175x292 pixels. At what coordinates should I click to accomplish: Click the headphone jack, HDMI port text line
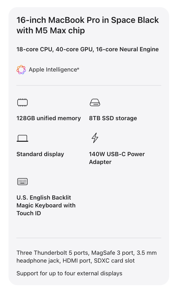(76, 261)
